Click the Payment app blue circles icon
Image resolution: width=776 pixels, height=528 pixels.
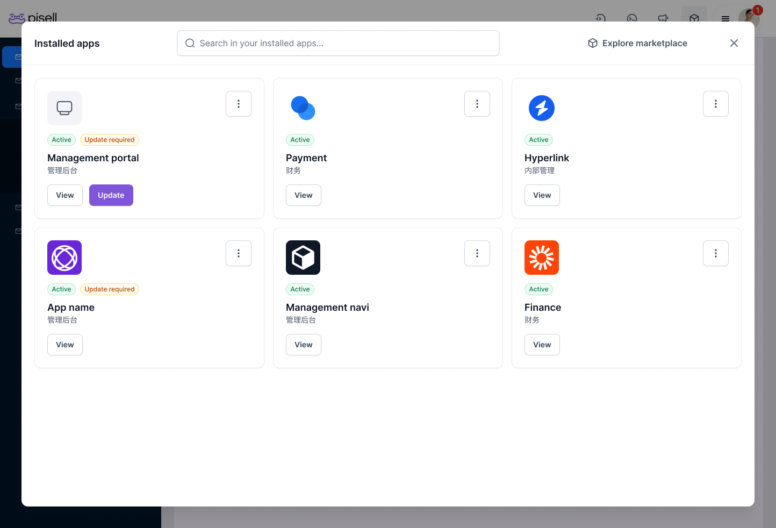pos(303,108)
